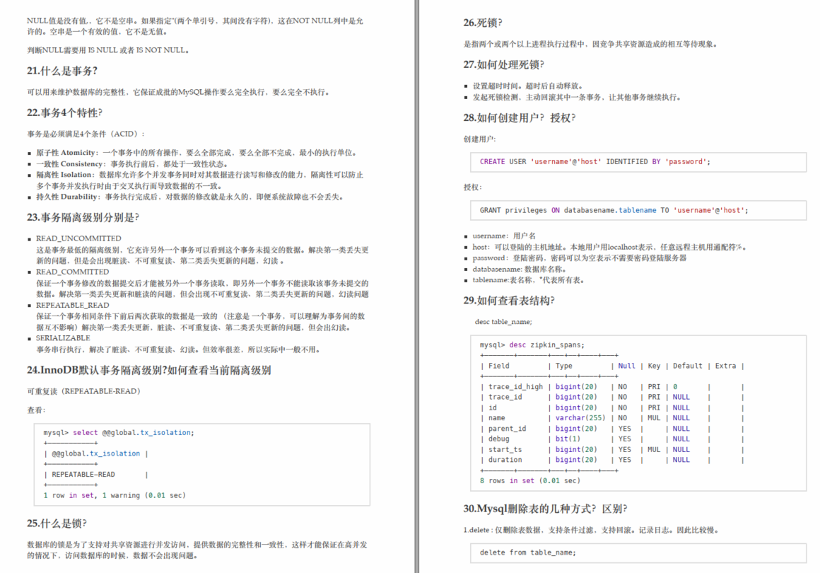Click the 'Extra' column header in table
Screen dimensions: 820x573
(725, 366)
